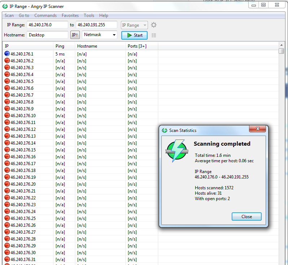The image size is (288, 265).
Task: Open the Help menu
Action: (104, 16)
